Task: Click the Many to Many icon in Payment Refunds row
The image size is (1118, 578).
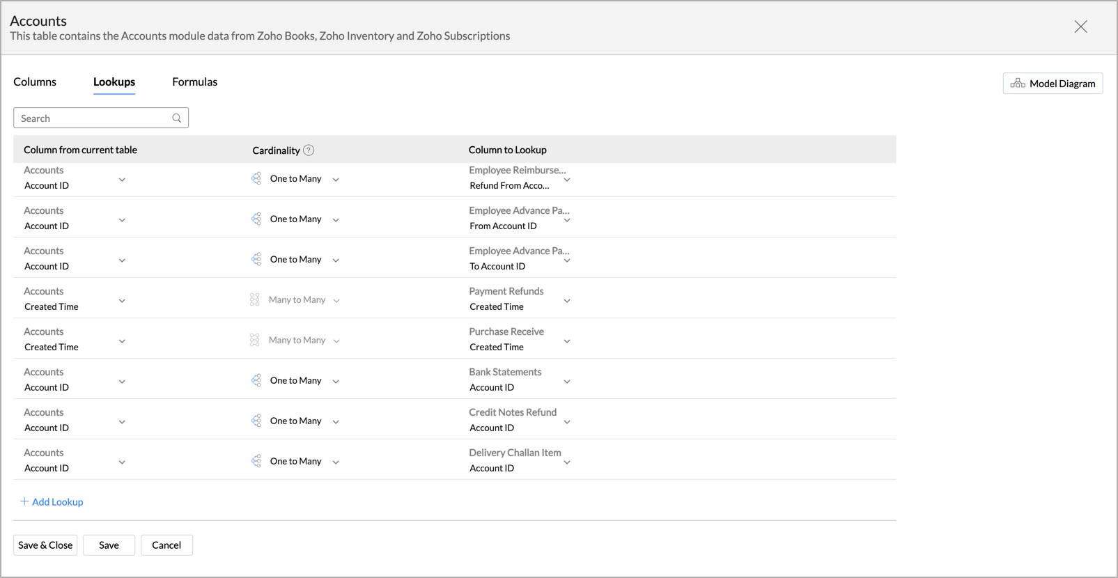Action: (x=255, y=299)
